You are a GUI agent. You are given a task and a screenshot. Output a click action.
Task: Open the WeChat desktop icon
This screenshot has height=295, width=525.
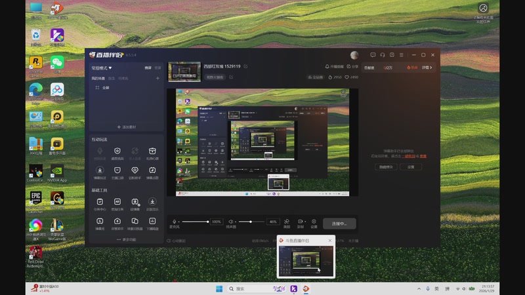point(57,65)
